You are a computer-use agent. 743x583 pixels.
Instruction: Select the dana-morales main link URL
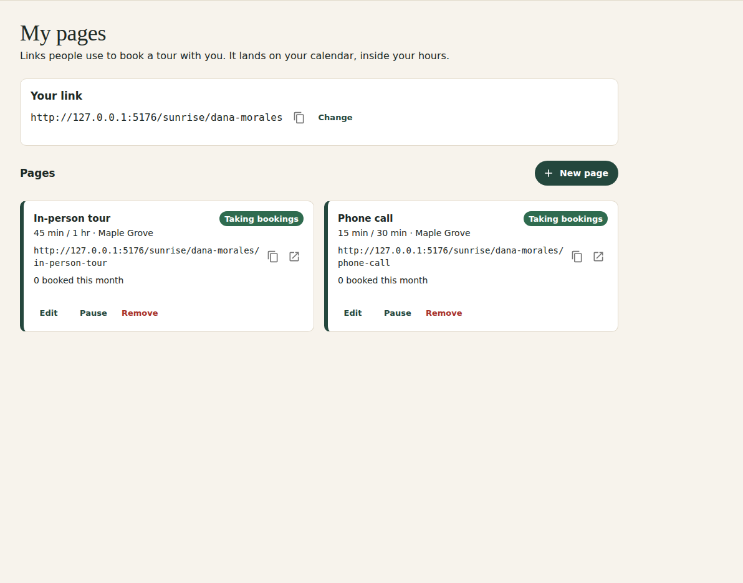coord(156,118)
